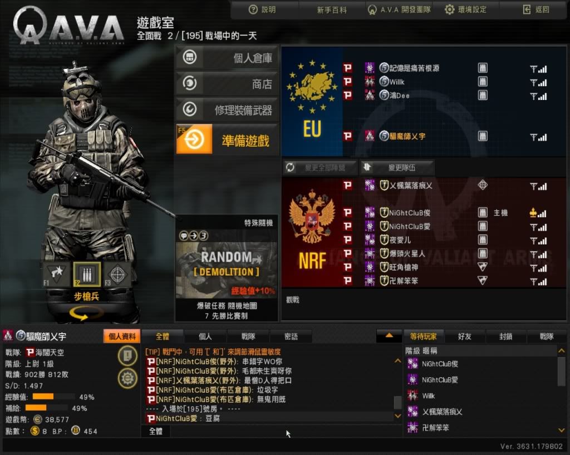Select the F3 sniper class icon

click(117, 274)
